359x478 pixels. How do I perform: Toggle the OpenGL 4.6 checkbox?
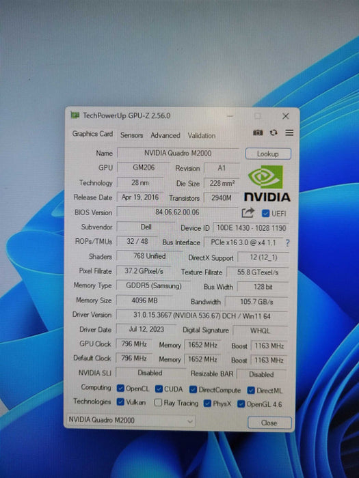pyautogui.click(x=241, y=404)
